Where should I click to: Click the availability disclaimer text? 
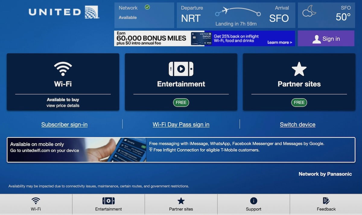[x=99, y=186]
